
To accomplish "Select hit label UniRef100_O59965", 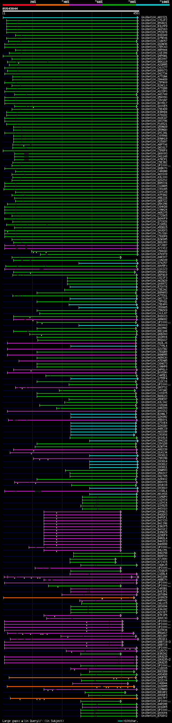I will (154, 307).
